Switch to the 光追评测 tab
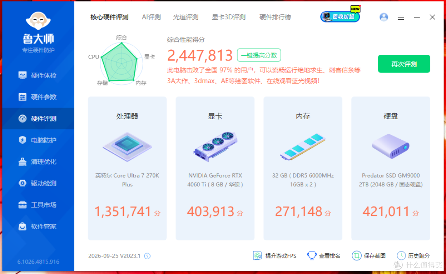The image size is (446, 274). pyautogui.click(x=186, y=17)
